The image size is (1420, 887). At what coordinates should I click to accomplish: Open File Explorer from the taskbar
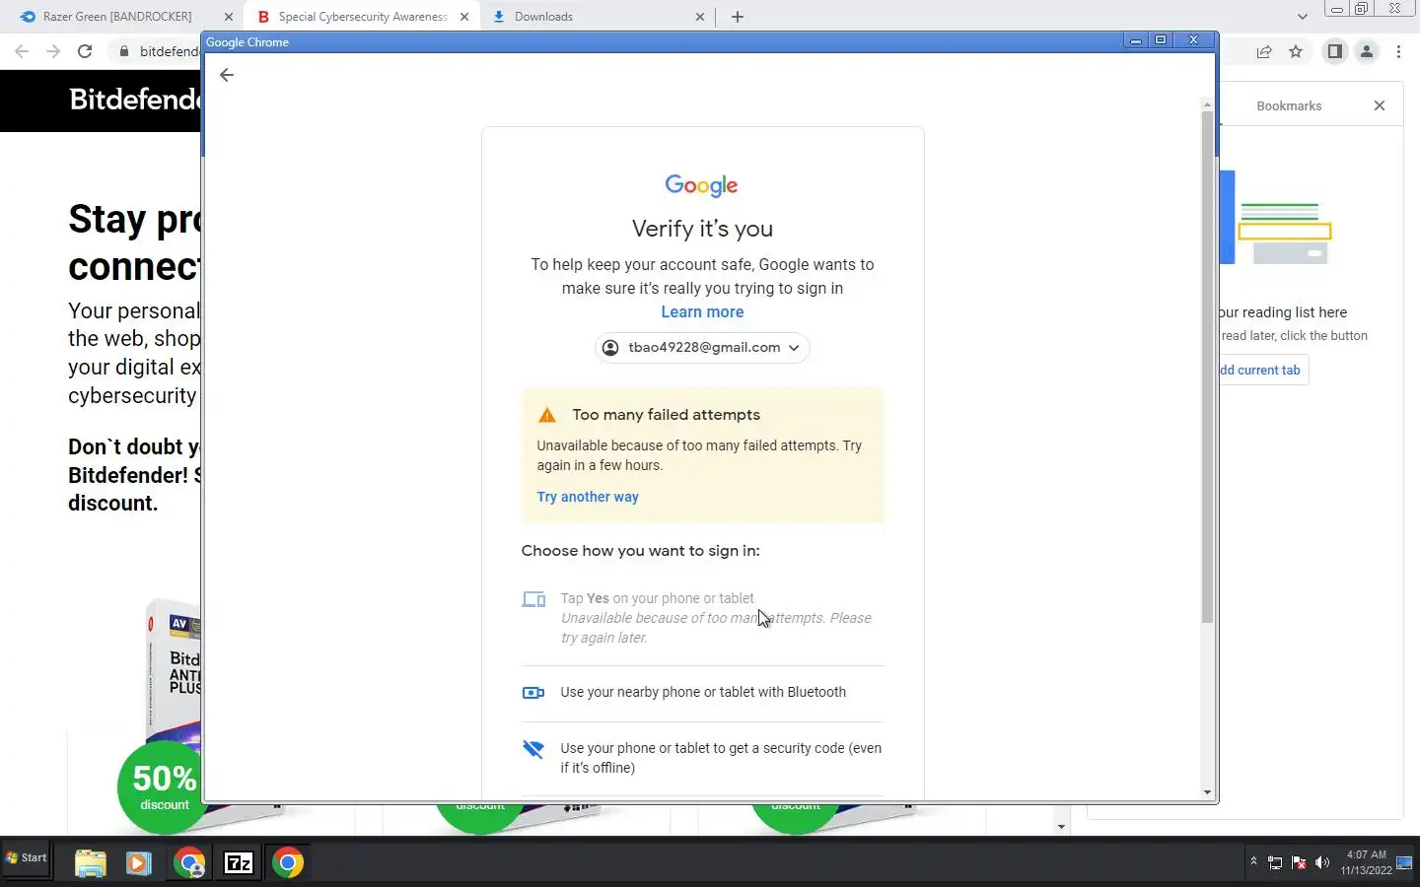[91, 863]
